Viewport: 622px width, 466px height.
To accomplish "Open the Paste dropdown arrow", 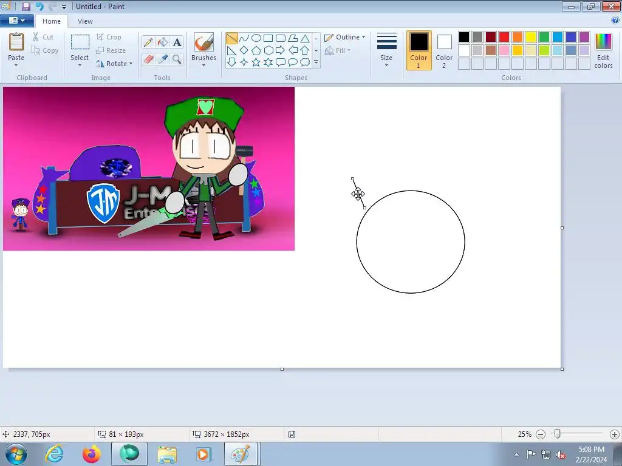I will pos(16,66).
